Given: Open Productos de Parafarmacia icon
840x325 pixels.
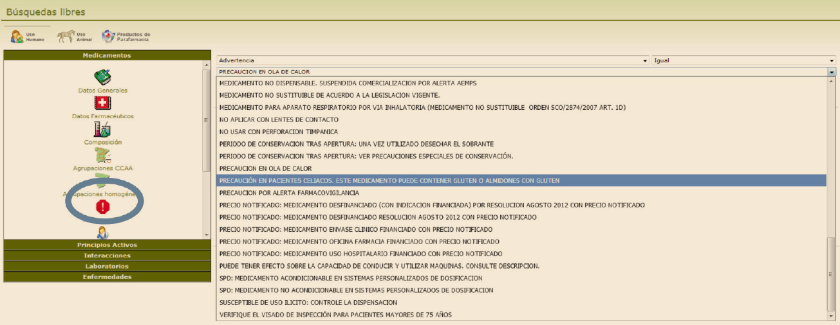Looking at the screenshot, I should tap(109, 37).
